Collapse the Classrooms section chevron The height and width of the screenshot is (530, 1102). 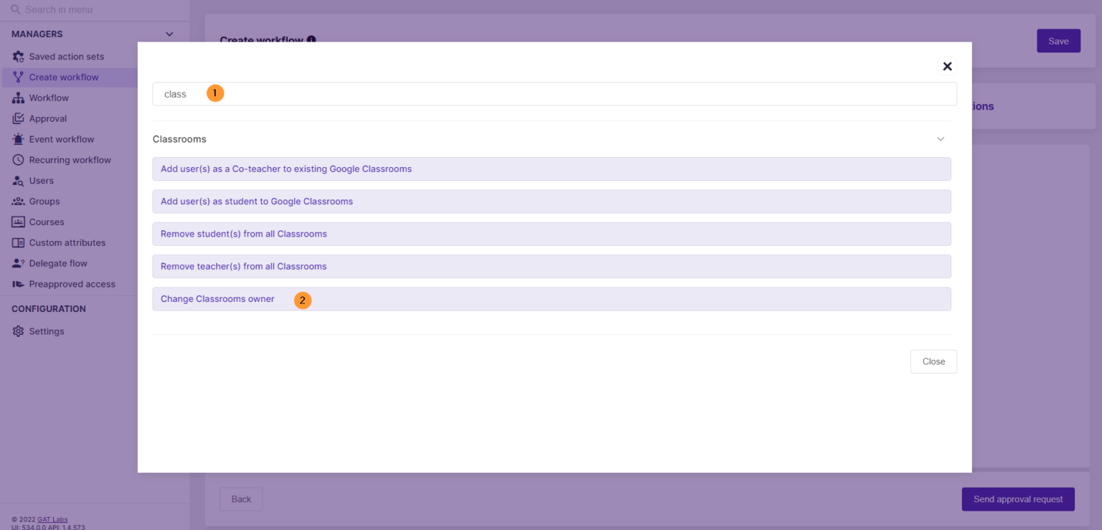click(941, 138)
